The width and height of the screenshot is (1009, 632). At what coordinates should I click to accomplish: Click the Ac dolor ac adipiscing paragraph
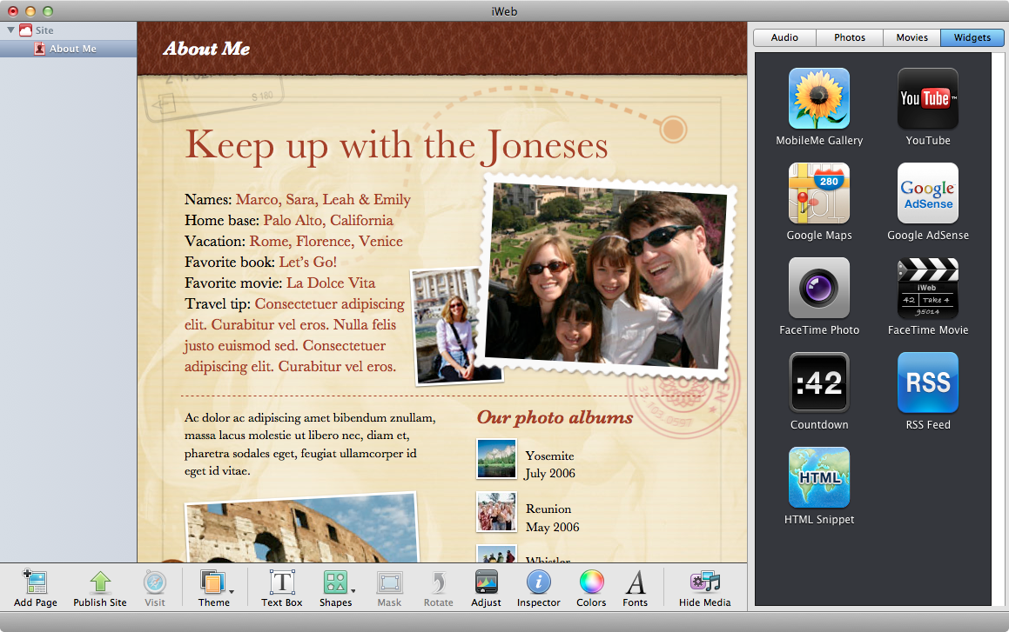310,444
